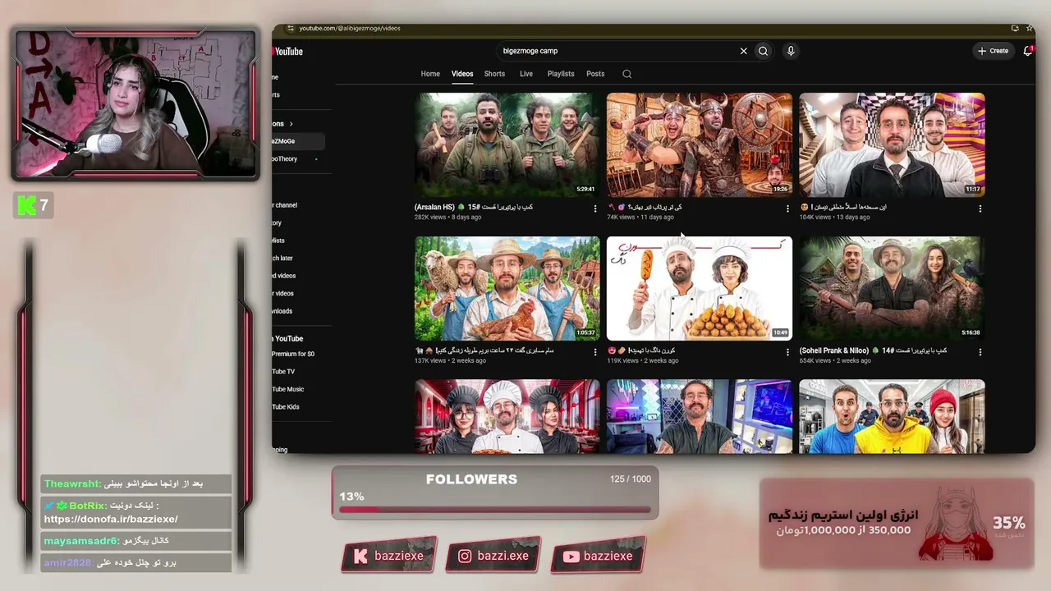This screenshot has height=591, width=1051.
Task: Switch to the Posts tab
Action: pyautogui.click(x=595, y=74)
